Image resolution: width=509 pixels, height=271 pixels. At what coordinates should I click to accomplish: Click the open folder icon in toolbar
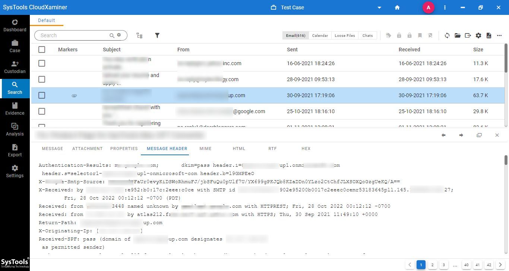458,35
